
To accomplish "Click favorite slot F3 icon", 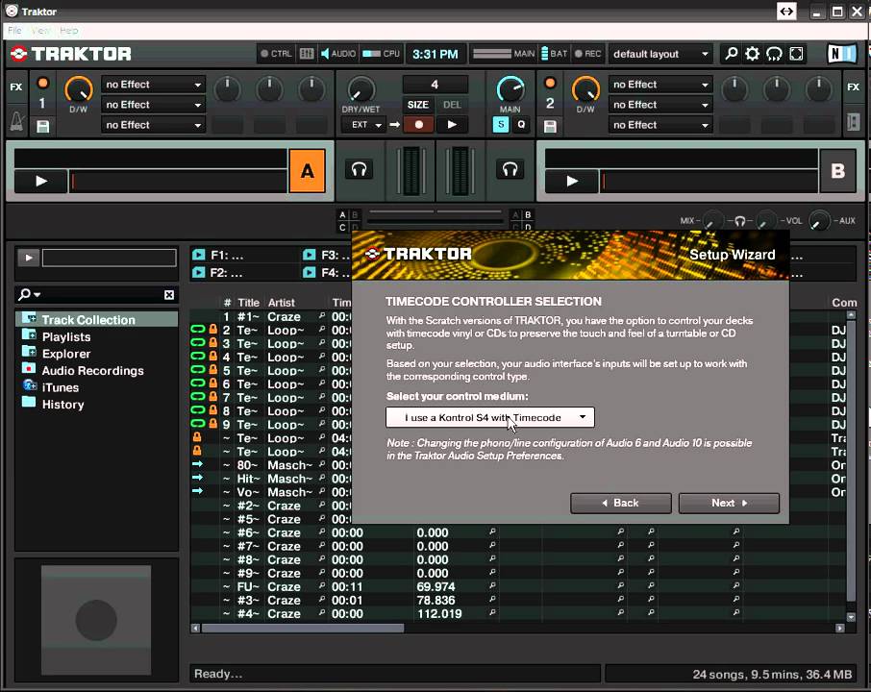I will (x=309, y=255).
